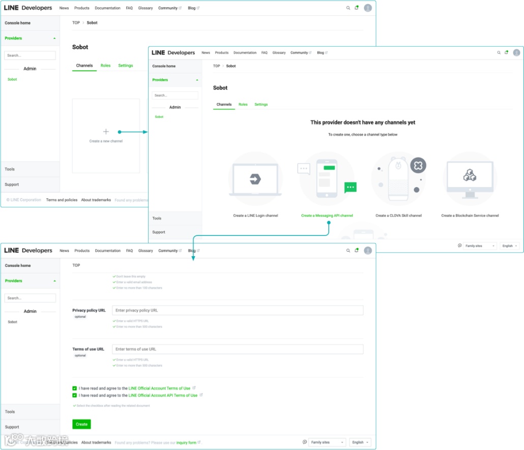The height and width of the screenshot is (450, 524).
Task: Click the CLOVA Skill speaker icon
Action: pyautogui.click(x=398, y=179)
